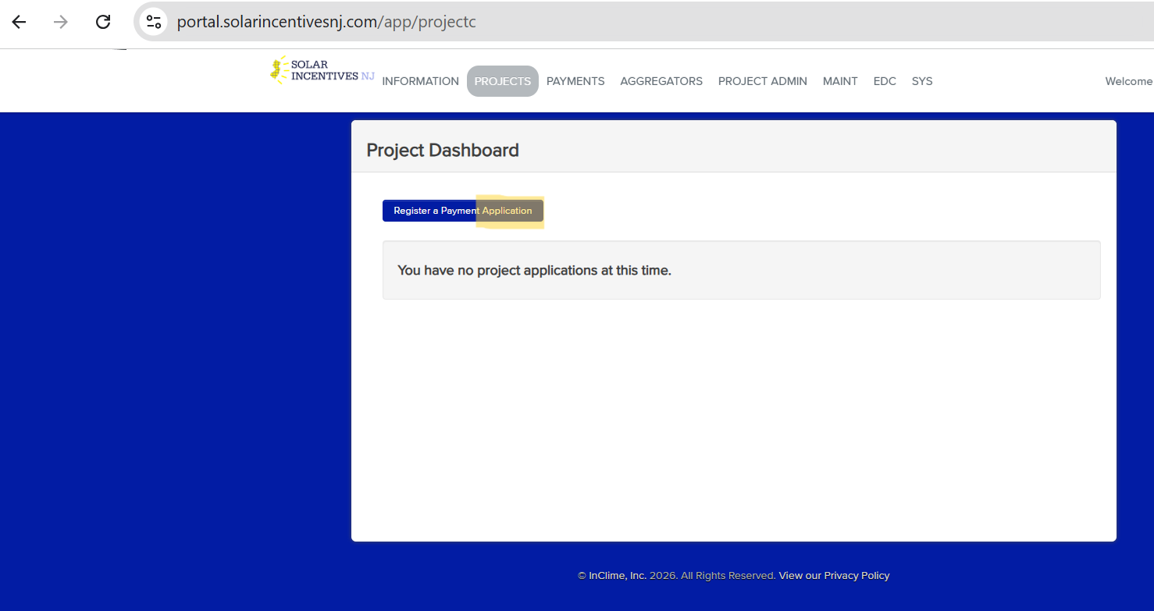This screenshot has height=611, width=1154.
Task: Click the no project applications message box
Action: pos(741,271)
